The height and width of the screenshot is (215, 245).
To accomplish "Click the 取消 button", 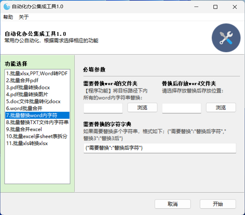I will (173, 204).
